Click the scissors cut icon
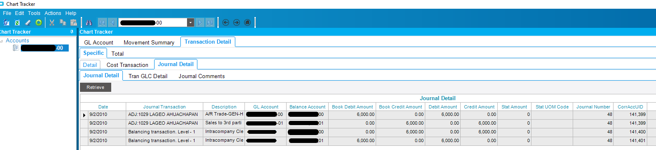Screen dimensions: 656x150 click(52, 22)
